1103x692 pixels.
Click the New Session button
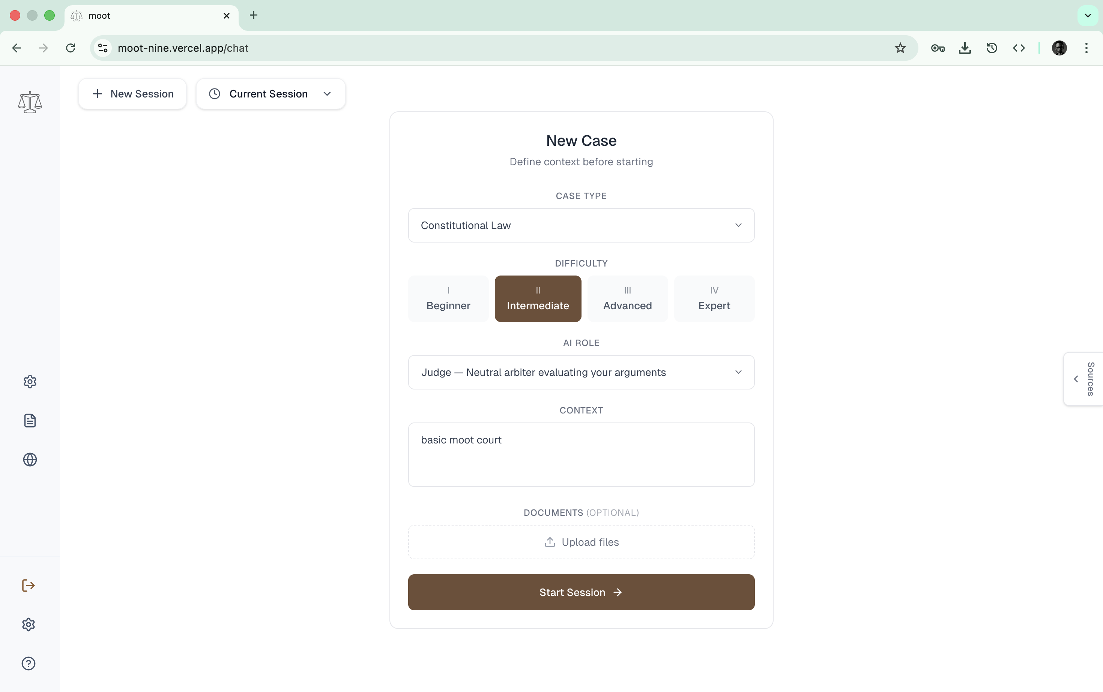132,94
